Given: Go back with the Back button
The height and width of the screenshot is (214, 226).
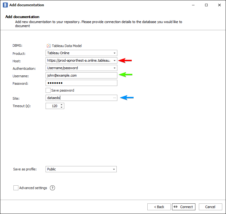Looking at the screenshot, I should pyautogui.click(x=159, y=207).
